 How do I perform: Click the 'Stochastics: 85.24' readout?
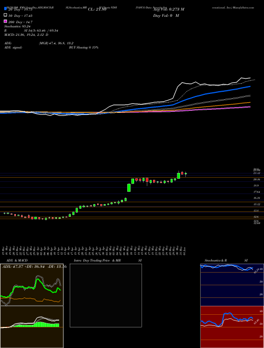pyautogui.click(x=17, y=26)
